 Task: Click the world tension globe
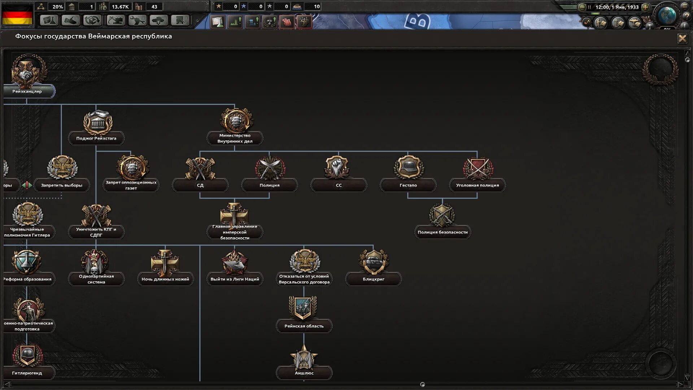(x=667, y=15)
